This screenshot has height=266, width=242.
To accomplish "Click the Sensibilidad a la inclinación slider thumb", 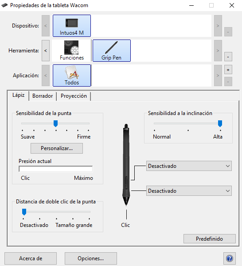I will [x=220, y=123].
